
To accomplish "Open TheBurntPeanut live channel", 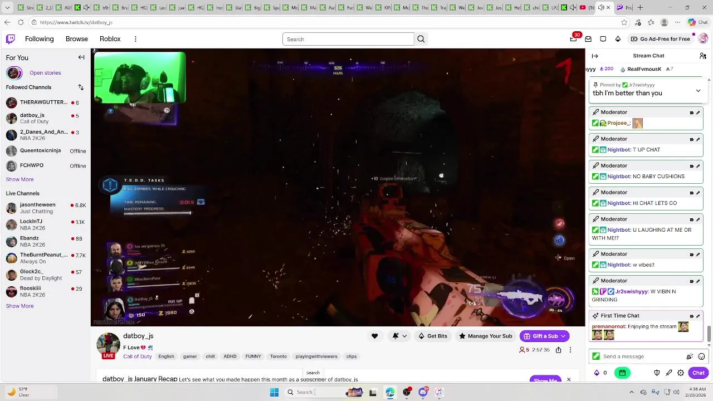I will click(46, 258).
